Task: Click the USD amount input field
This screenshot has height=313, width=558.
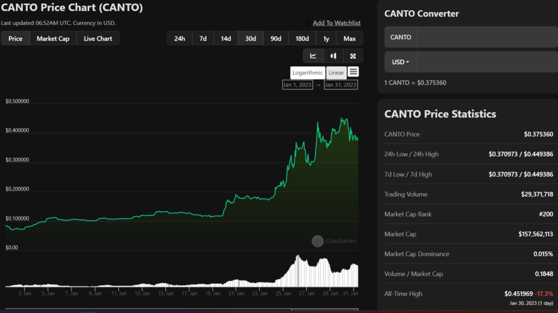Action: click(487, 62)
